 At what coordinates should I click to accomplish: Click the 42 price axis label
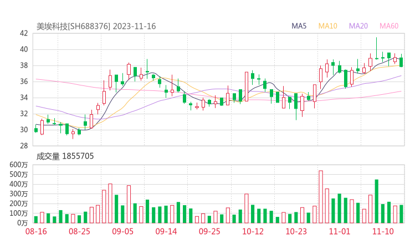coord(24,33)
